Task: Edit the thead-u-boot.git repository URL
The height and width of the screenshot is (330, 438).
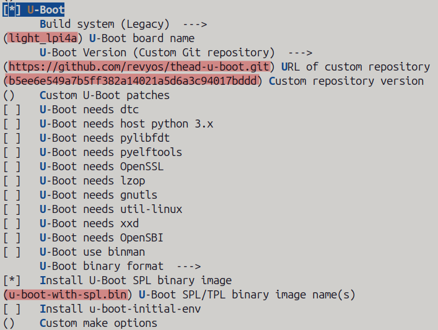Action: click(x=139, y=67)
